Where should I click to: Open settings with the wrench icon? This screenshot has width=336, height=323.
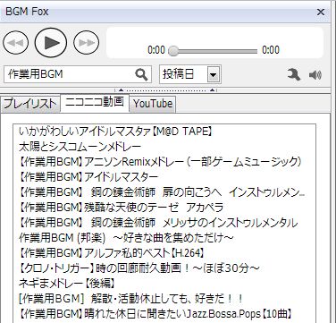coord(294,74)
